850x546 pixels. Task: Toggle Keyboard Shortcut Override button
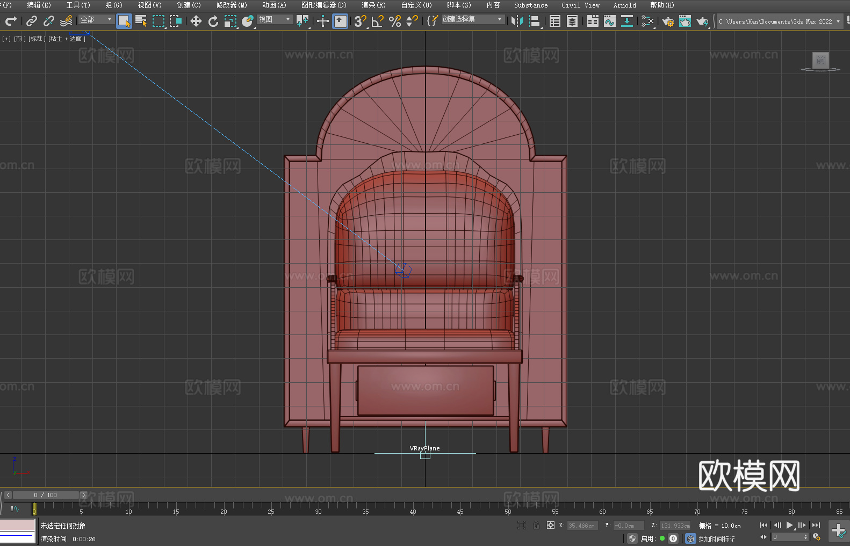coord(340,21)
